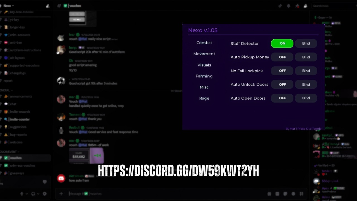357x201 pixels.
Task: Collapse the GENERAL channel category
Action: pos(6,90)
